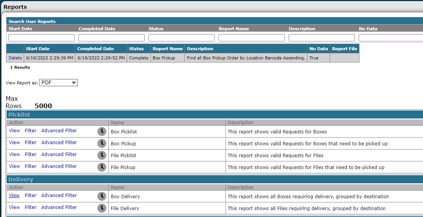View the Box Delivery report
Viewport: 423px width, 217px height.
[x=15, y=196]
